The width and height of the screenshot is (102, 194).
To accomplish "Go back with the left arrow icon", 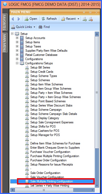I will tap(13, 19).
